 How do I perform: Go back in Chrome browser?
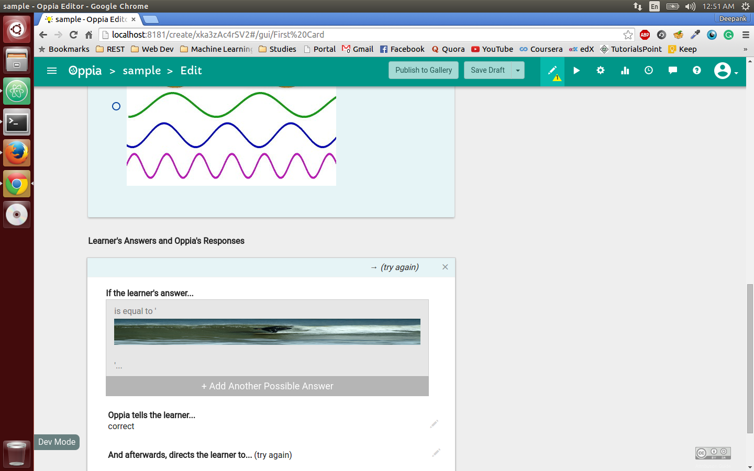[43, 35]
